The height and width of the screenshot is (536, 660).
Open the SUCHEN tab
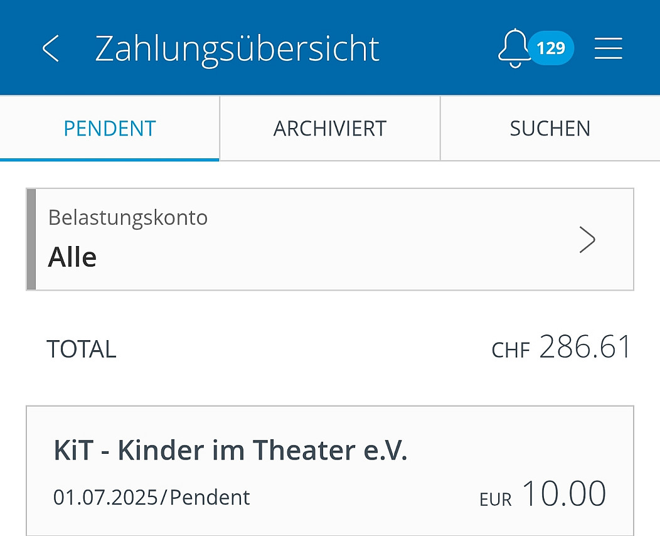550,129
